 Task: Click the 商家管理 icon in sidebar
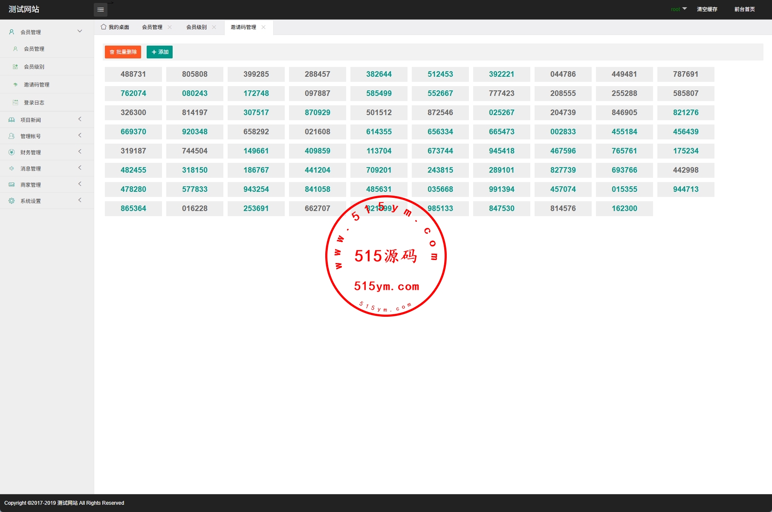tap(12, 185)
